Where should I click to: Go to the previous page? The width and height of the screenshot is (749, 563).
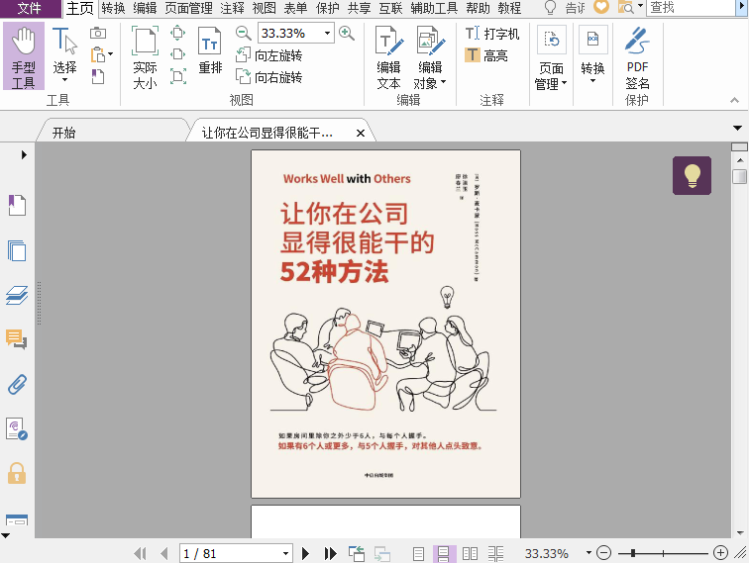coord(163,553)
